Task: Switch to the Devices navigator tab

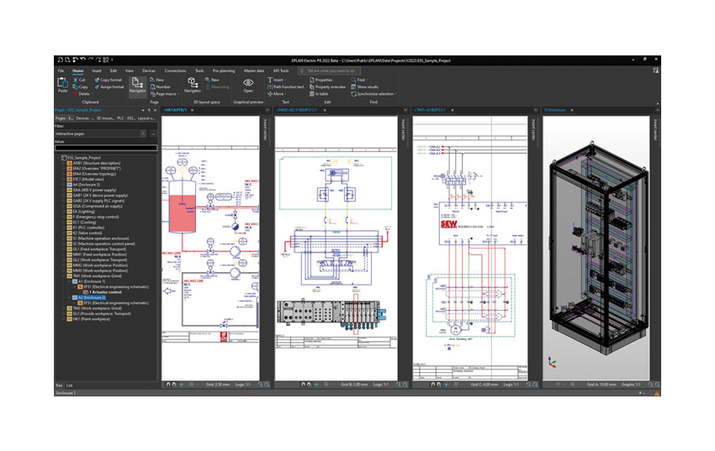Action: point(84,118)
